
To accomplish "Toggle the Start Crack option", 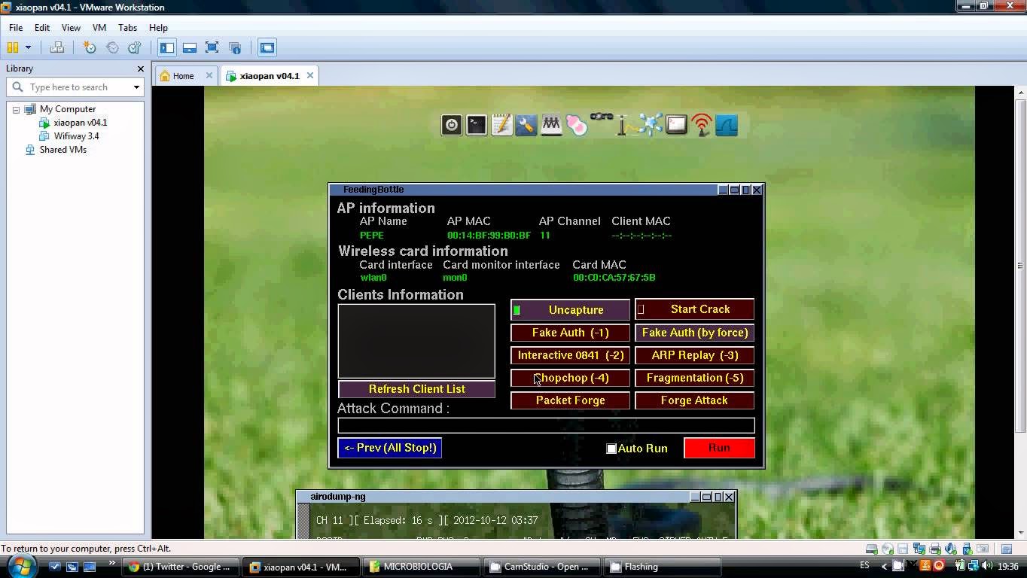I will click(x=693, y=309).
